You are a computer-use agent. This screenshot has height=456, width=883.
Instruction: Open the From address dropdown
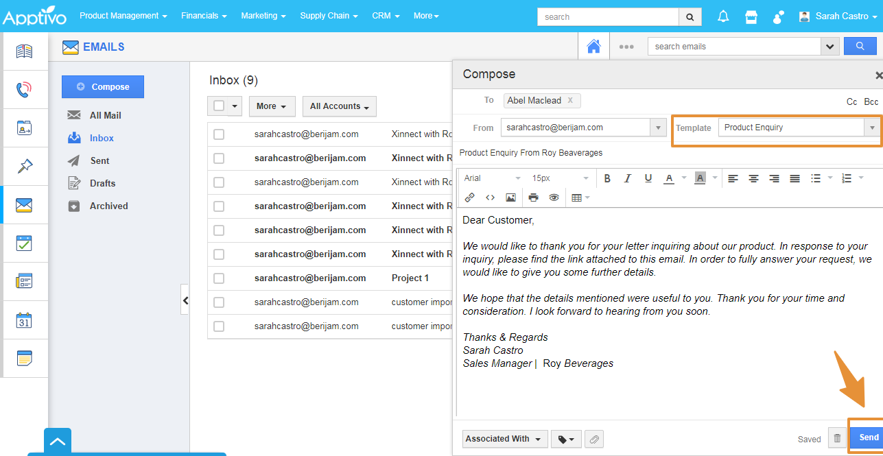click(x=657, y=127)
